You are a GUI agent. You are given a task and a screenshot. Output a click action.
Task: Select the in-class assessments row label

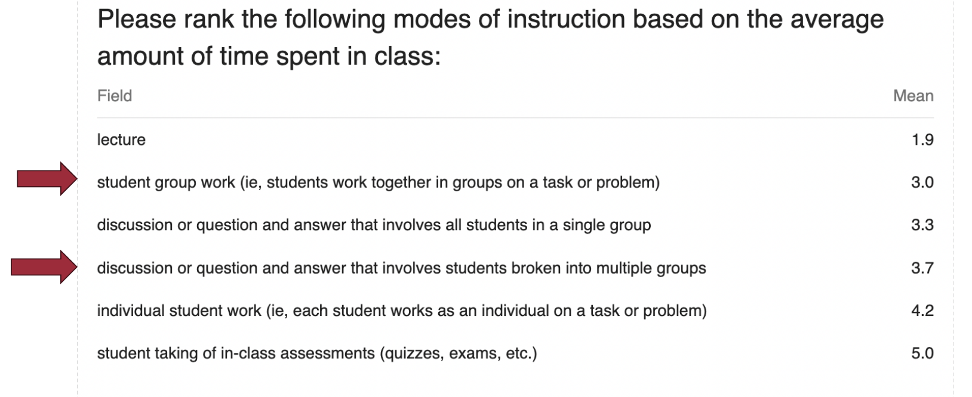coord(317,353)
